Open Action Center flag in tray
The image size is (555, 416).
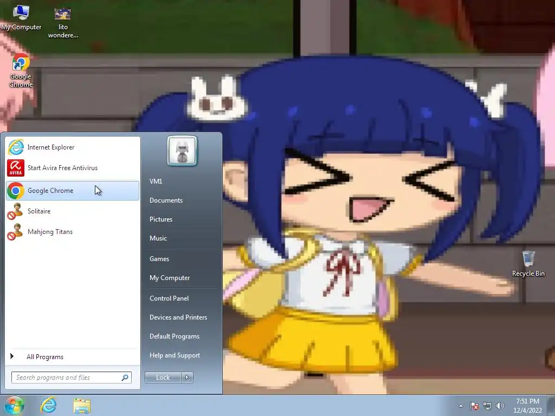474,406
